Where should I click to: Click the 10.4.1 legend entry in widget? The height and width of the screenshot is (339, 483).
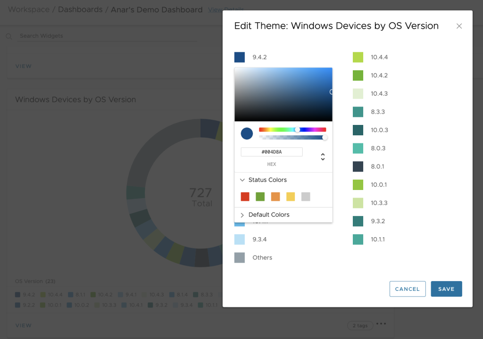coord(132,305)
